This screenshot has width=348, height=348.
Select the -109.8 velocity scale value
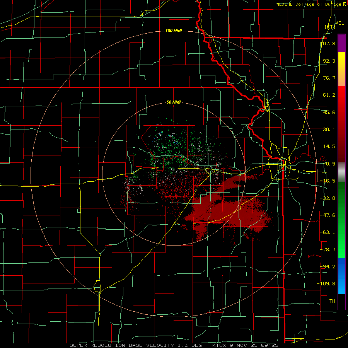(326, 284)
